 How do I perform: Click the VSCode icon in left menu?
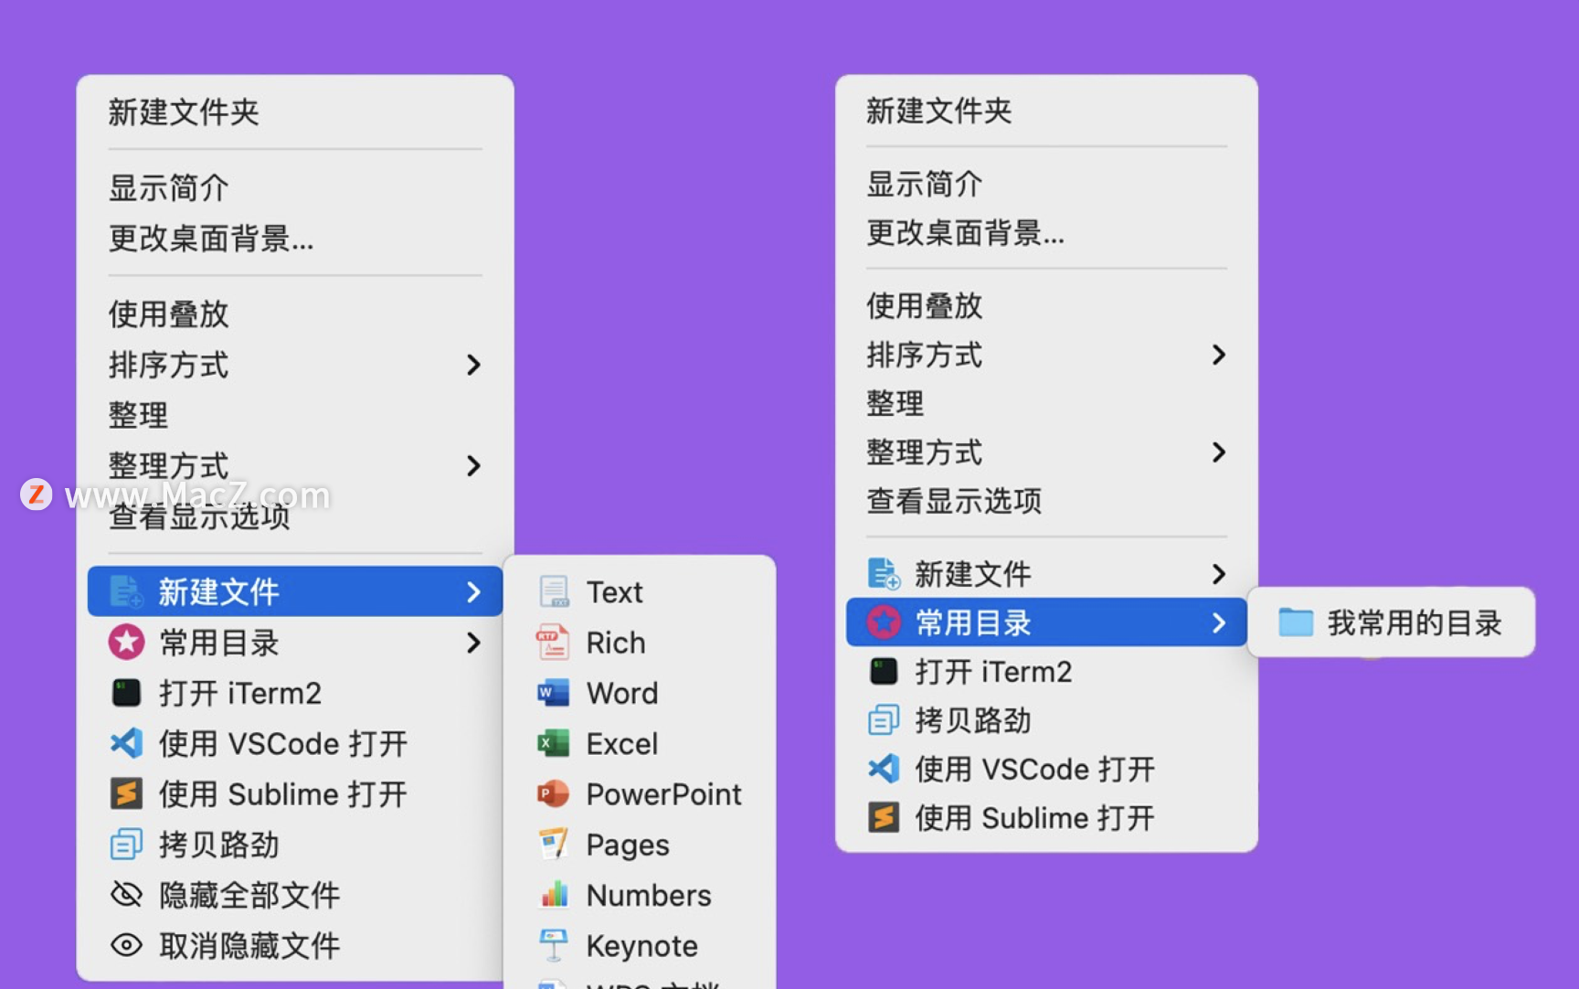126,743
